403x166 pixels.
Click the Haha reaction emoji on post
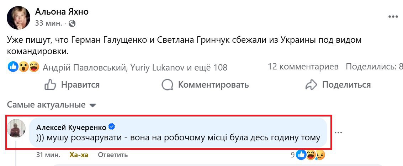pyautogui.click(x=34, y=67)
